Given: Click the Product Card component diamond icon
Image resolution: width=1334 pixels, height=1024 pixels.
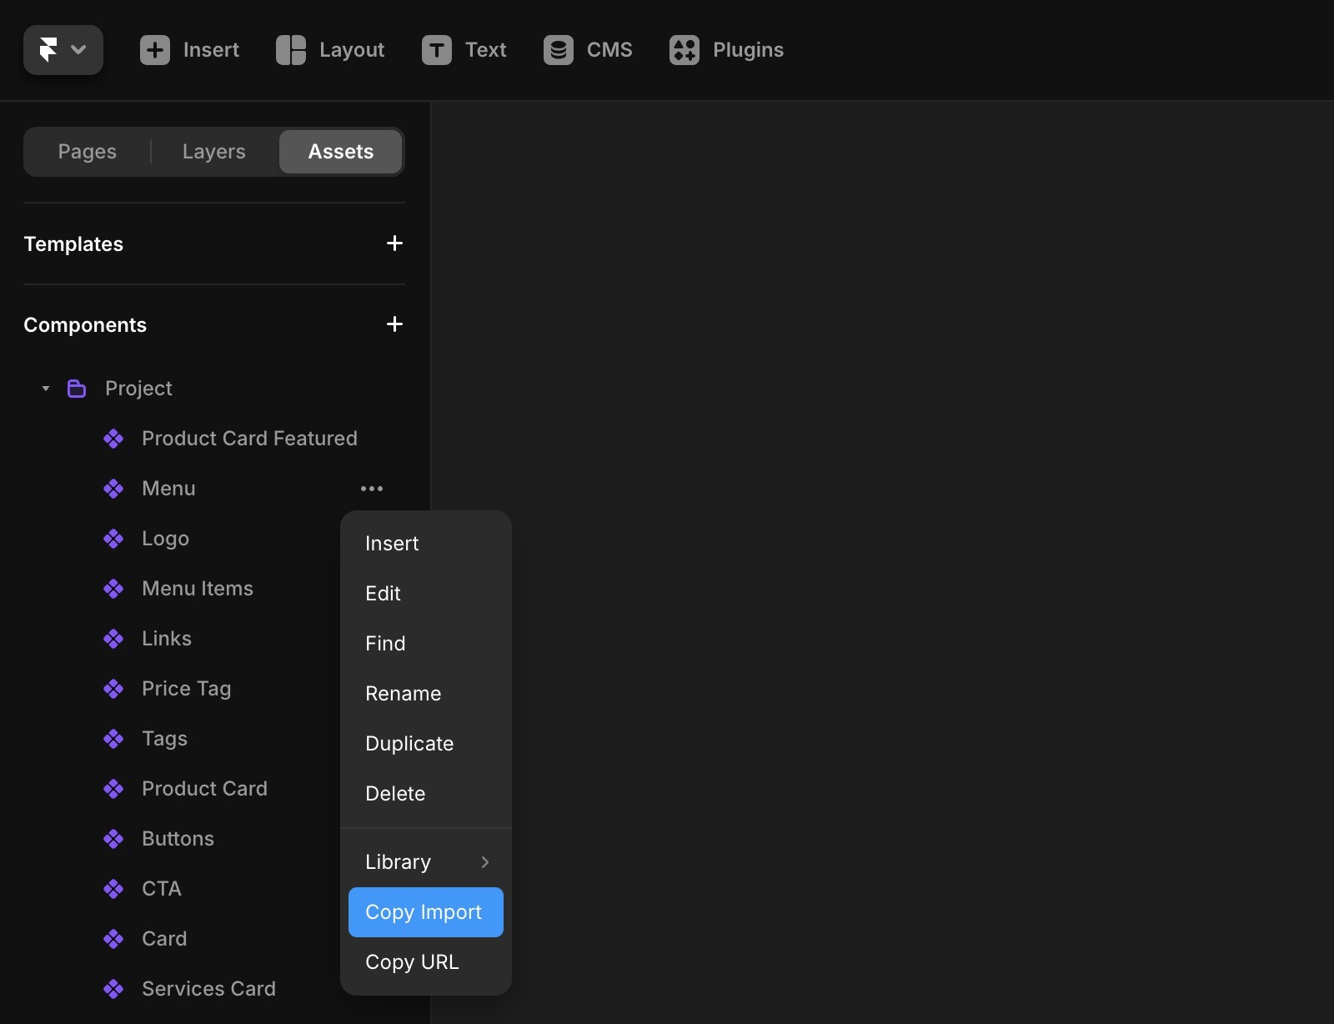Looking at the screenshot, I should 113,789.
